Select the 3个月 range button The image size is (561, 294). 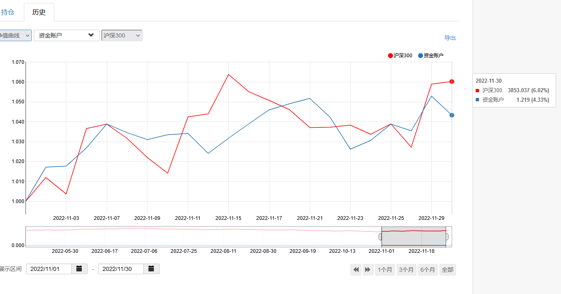coord(406,270)
